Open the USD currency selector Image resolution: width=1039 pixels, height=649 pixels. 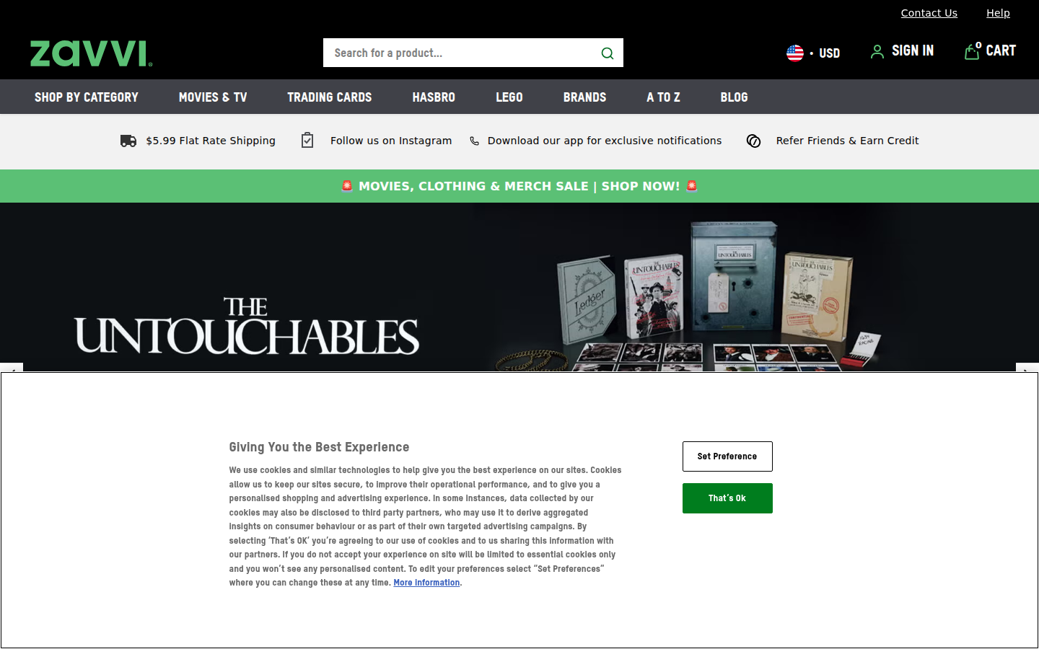point(829,53)
